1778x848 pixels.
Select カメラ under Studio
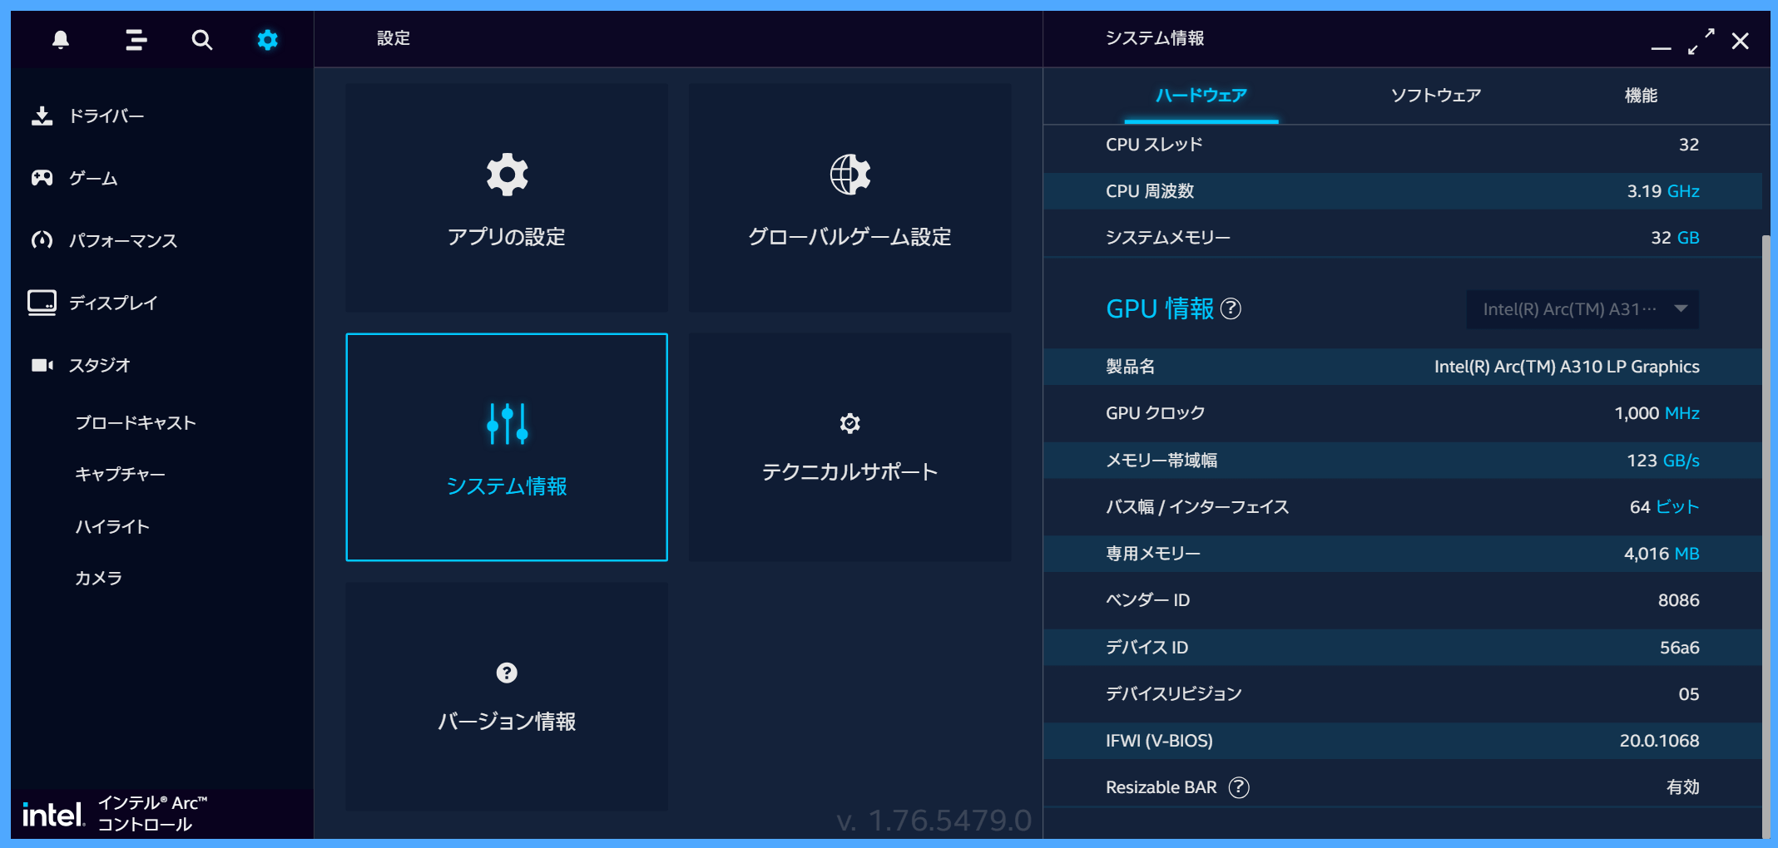coord(98,578)
